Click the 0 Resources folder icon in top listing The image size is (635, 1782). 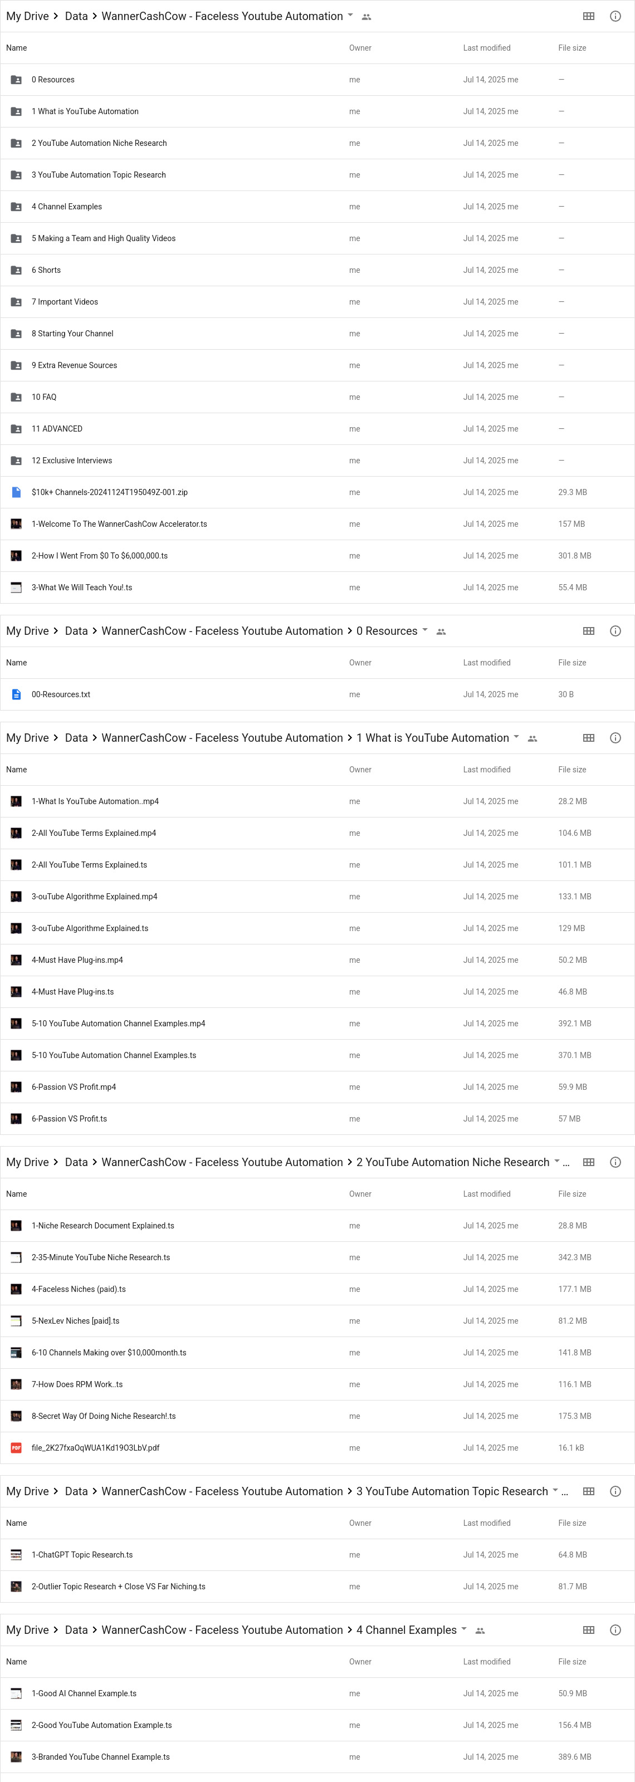tap(16, 80)
